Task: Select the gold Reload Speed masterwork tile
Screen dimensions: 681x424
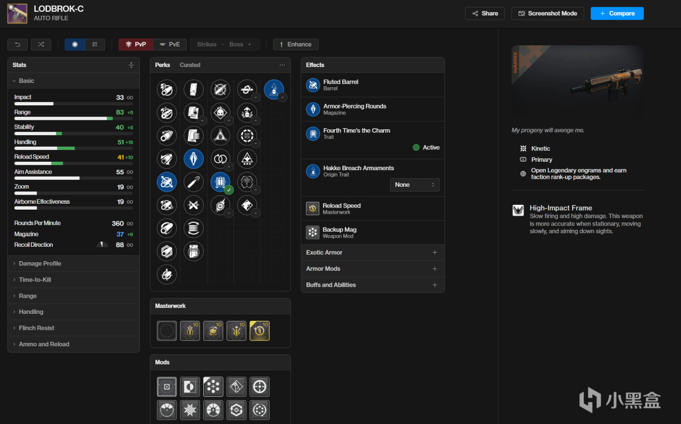Action: point(260,330)
